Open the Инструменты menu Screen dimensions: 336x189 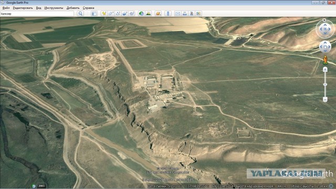coord(54,8)
